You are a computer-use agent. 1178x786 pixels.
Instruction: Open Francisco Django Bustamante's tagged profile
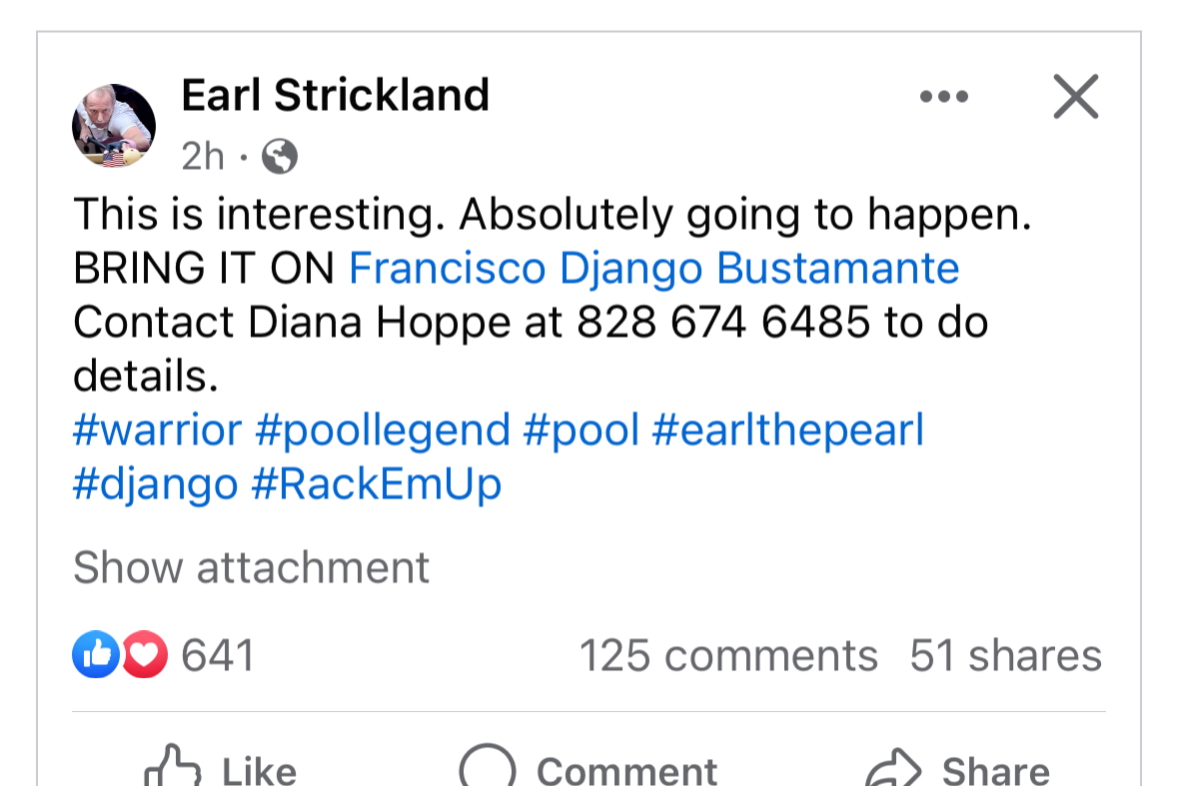click(653, 269)
